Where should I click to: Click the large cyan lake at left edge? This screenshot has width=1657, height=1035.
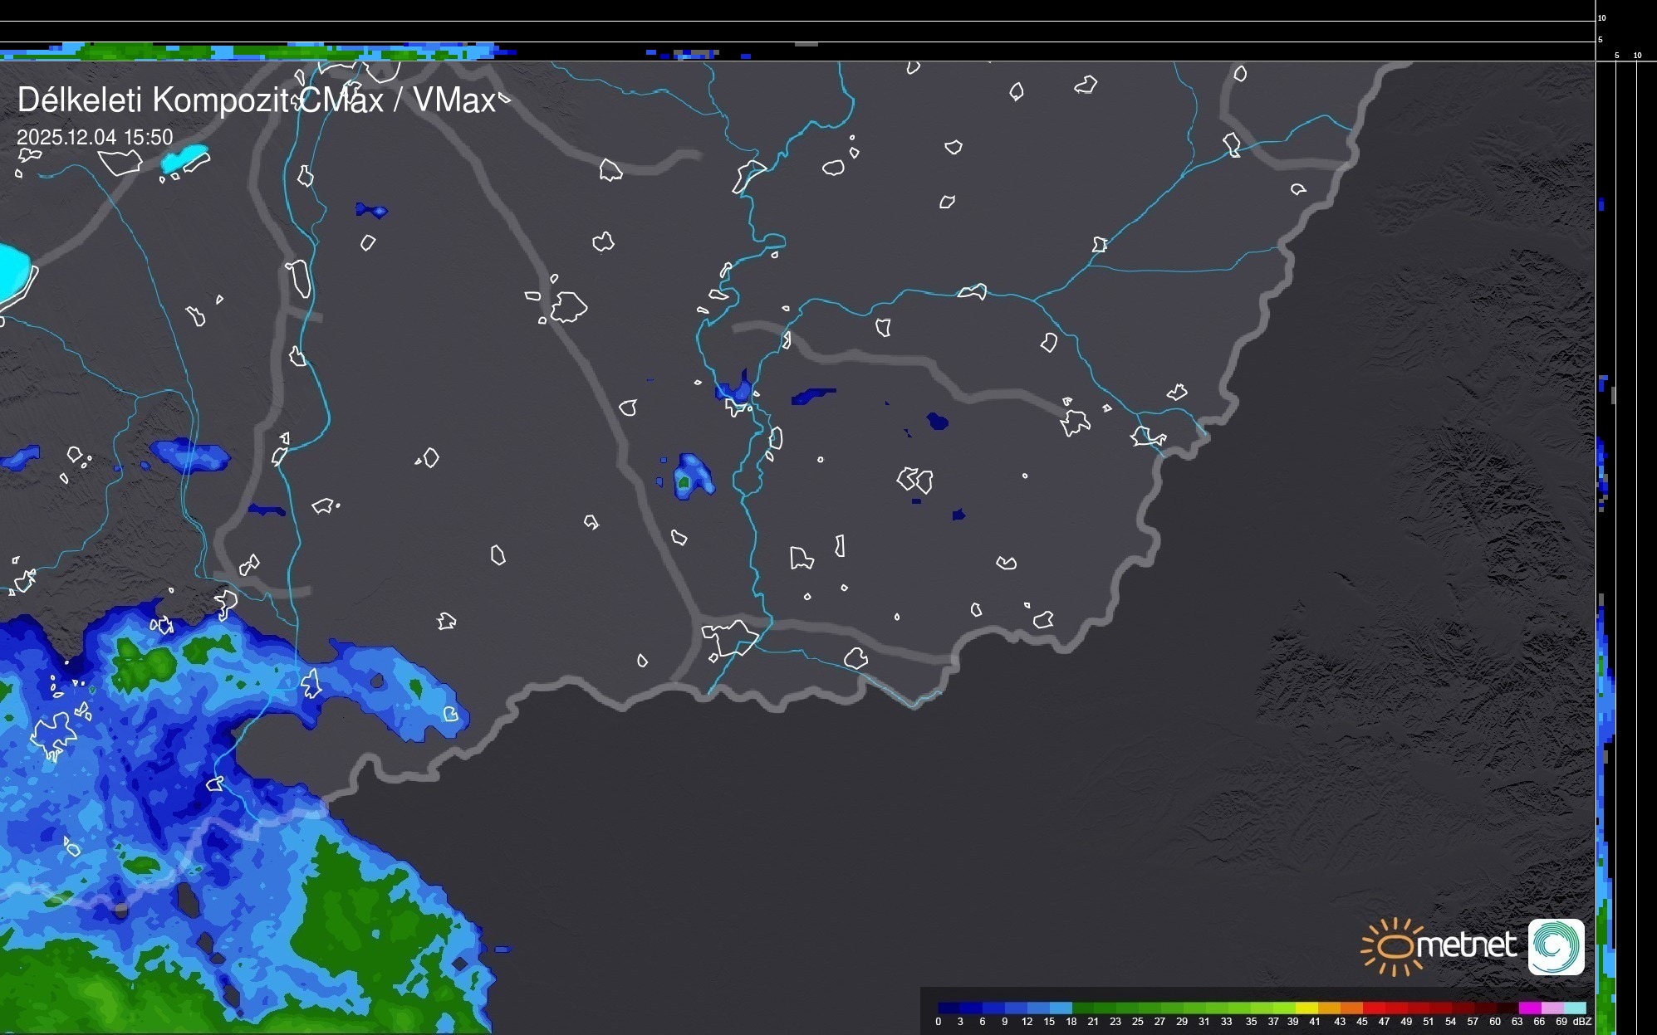pyautogui.click(x=12, y=272)
